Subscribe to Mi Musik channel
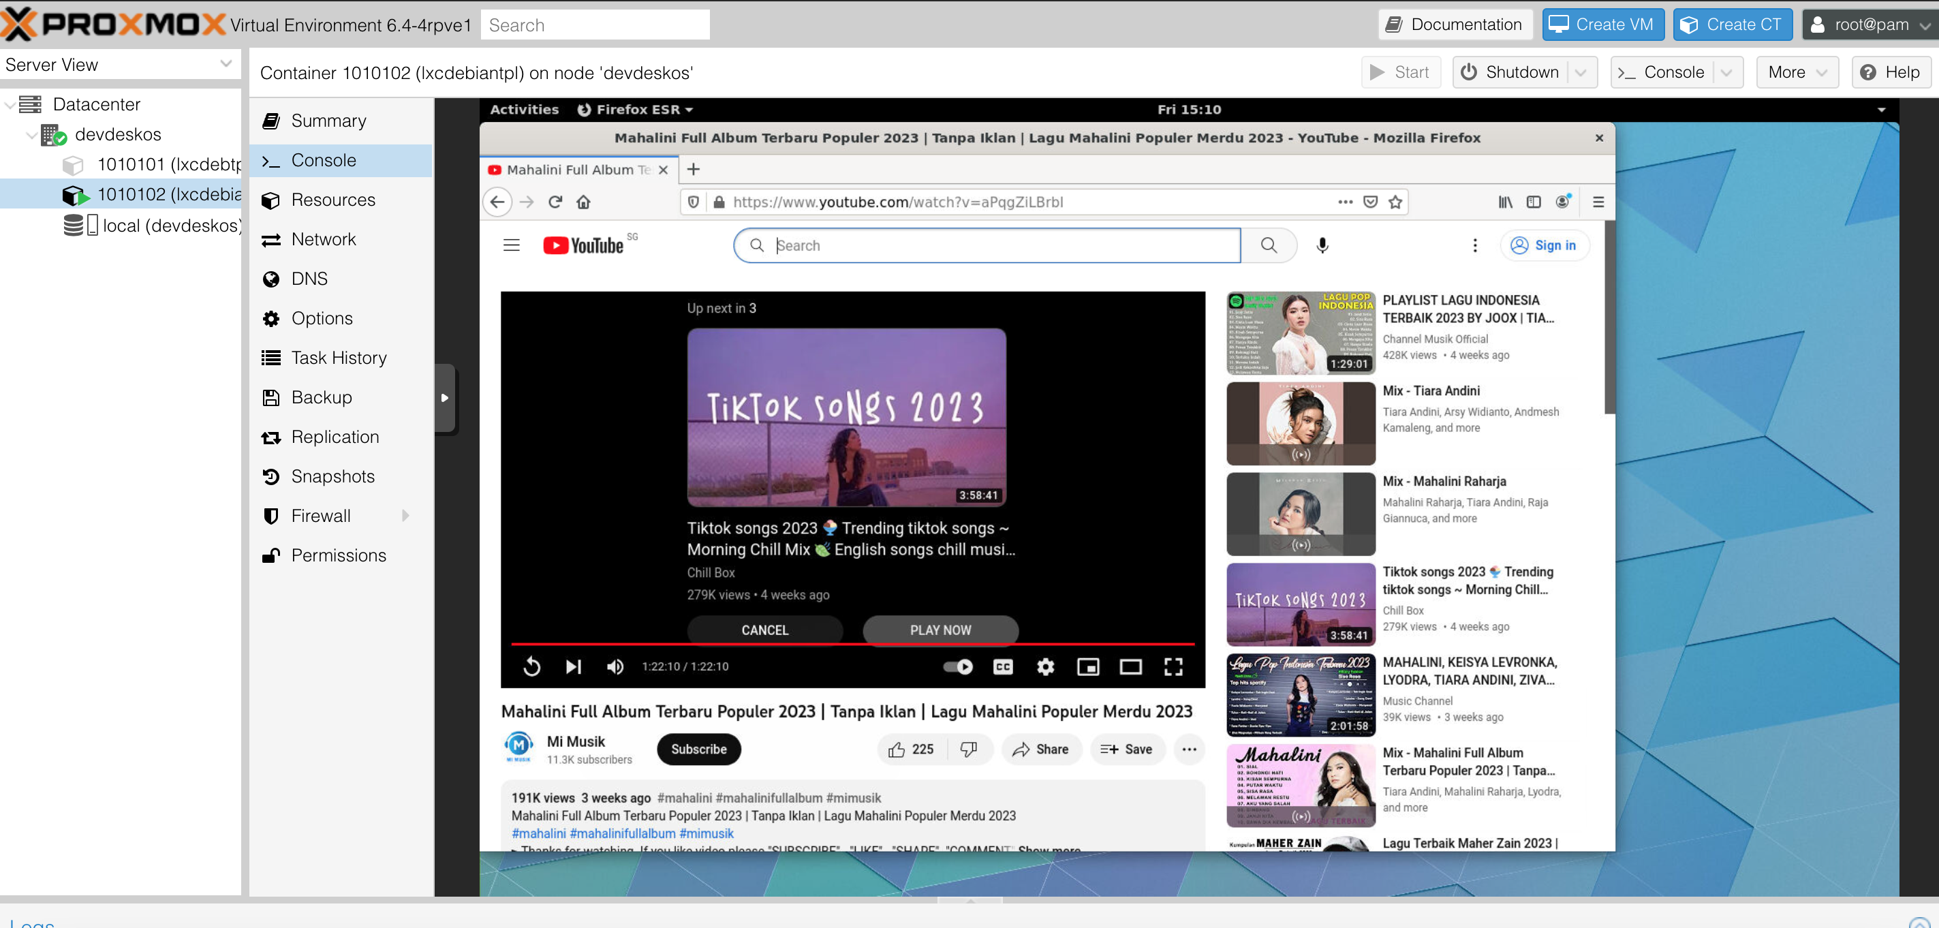 click(x=698, y=749)
